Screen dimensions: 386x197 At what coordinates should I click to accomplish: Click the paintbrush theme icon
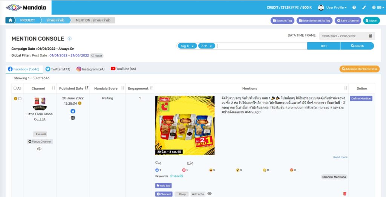(364, 8)
